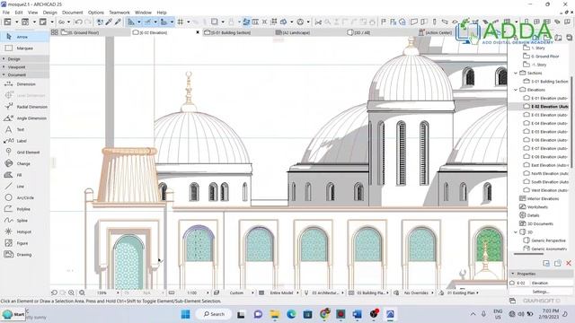This screenshot has height=323, width=575.
Task: Select the Line tool
Action: (x=24, y=186)
